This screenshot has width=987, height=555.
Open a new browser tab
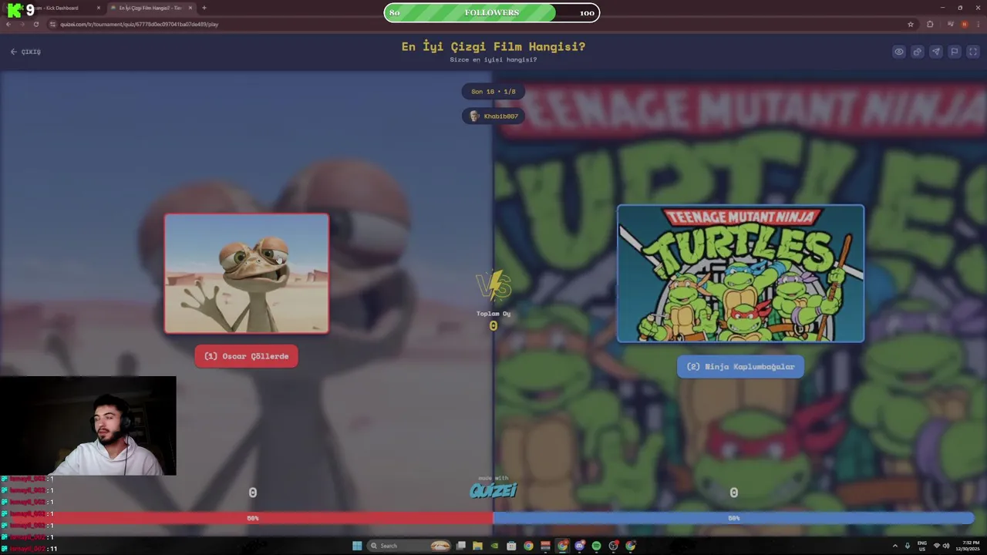tap(204, 8)
